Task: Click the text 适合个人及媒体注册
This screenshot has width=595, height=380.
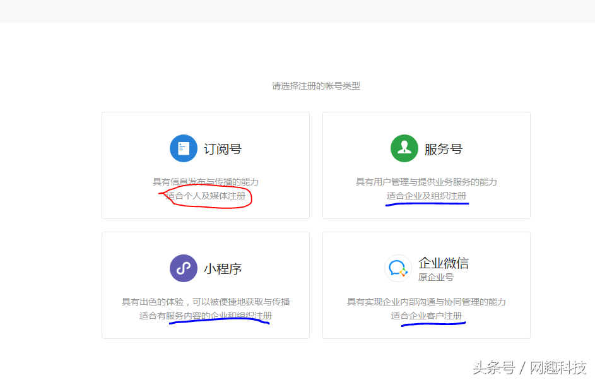Action: 205,196
